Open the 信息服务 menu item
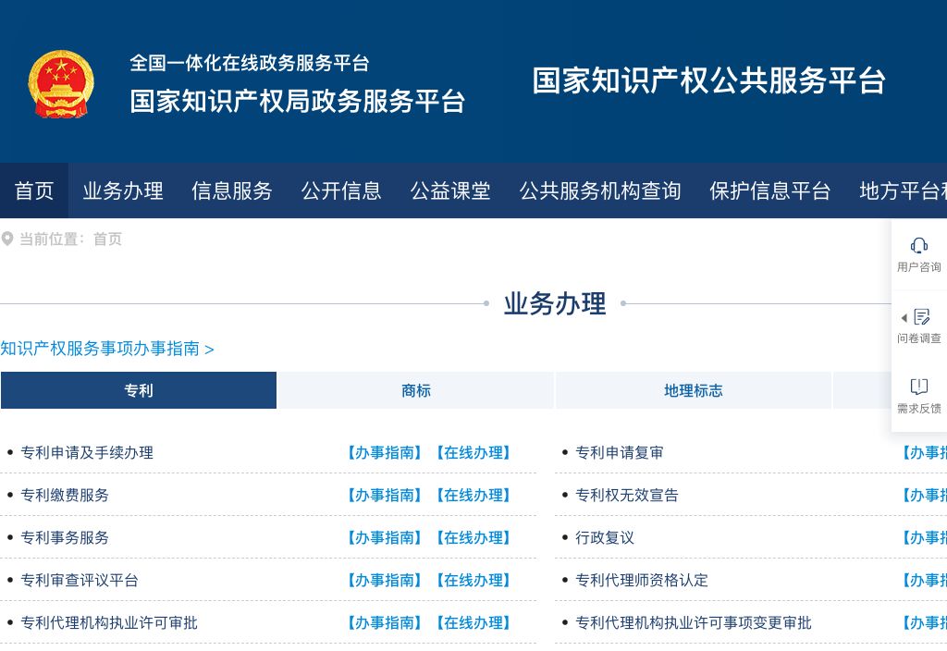The width and height of the screenshot is (947, 651). coord(231,190)
